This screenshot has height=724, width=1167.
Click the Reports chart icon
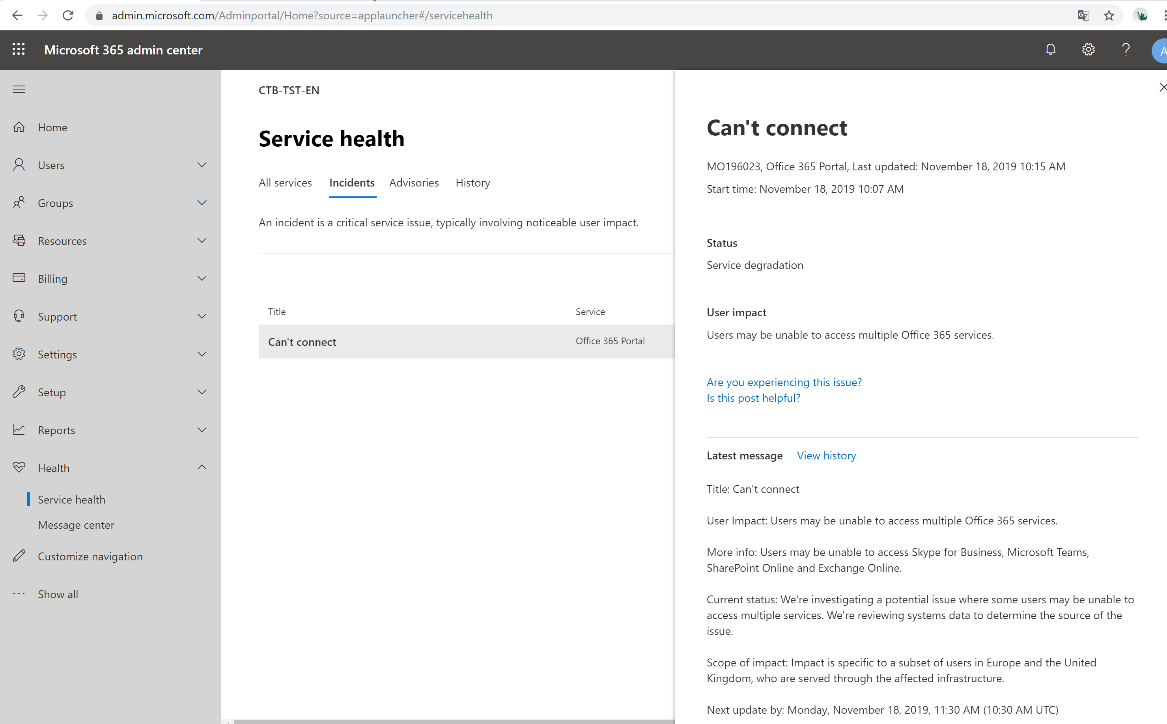[19, 429]
